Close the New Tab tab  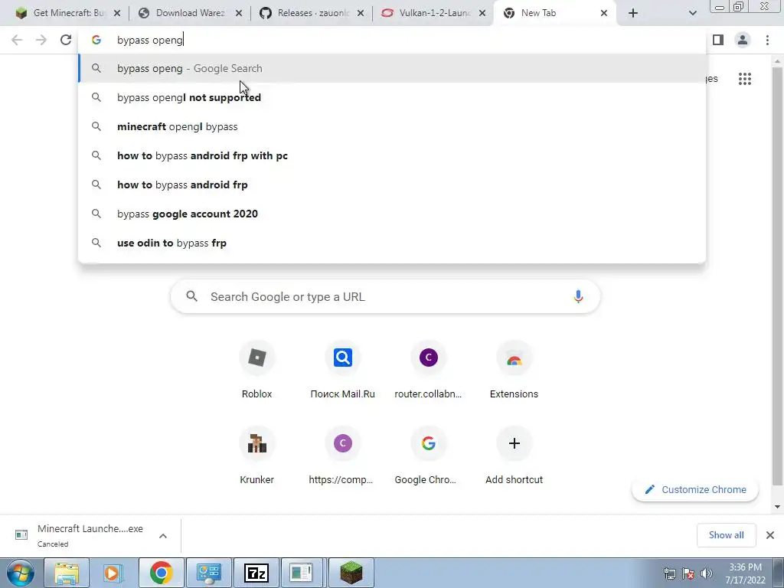(x=604, y=13)
